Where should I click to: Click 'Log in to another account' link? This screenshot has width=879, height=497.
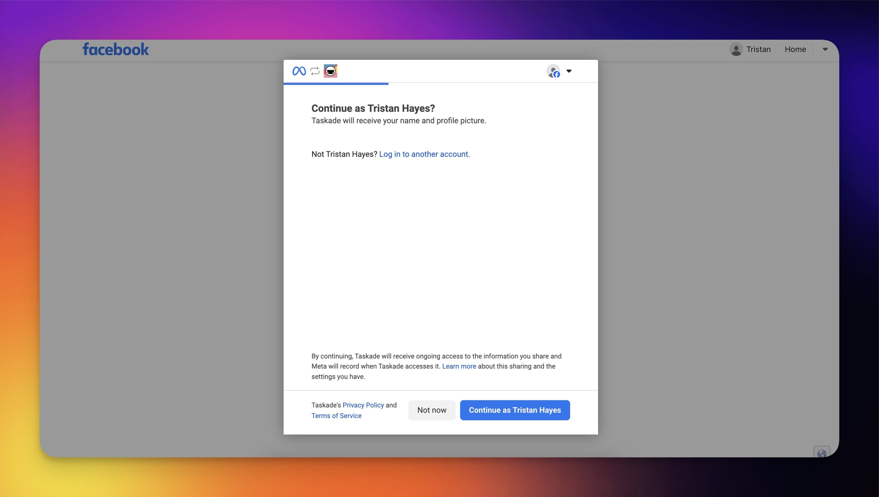[x=424, y=154]
